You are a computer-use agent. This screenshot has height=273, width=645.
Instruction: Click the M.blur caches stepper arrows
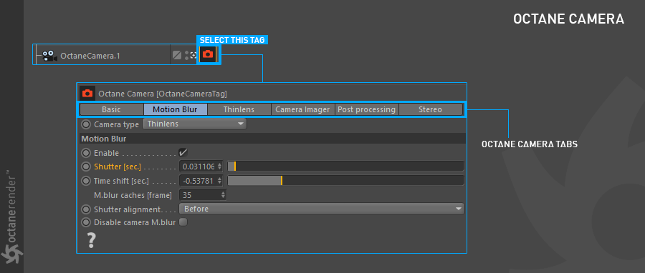click(x=224, y=195)
